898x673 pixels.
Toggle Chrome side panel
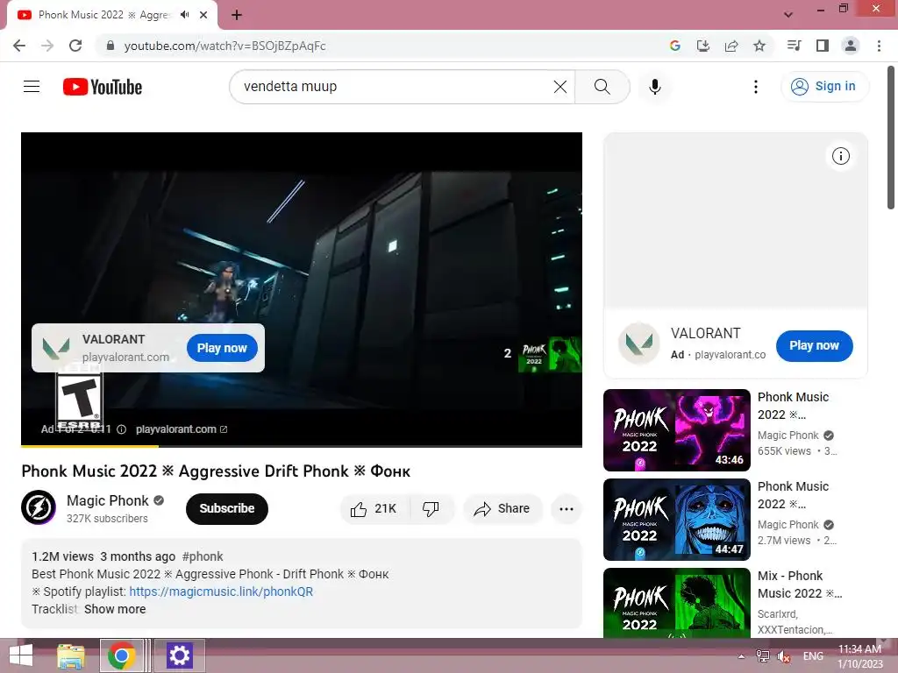pyautogui.click(x=823, y=46)
